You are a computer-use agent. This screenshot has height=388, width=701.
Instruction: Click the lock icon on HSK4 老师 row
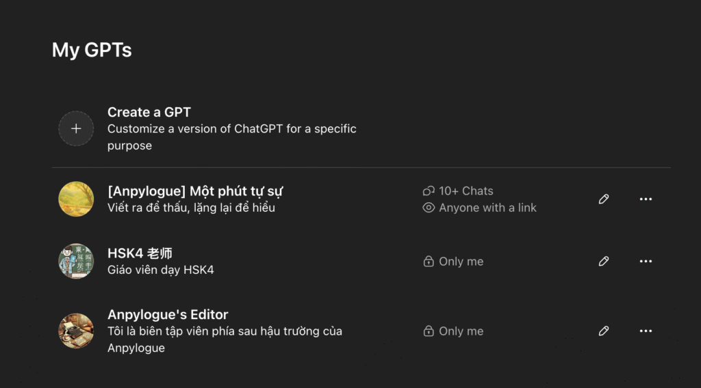pos(429,262)
